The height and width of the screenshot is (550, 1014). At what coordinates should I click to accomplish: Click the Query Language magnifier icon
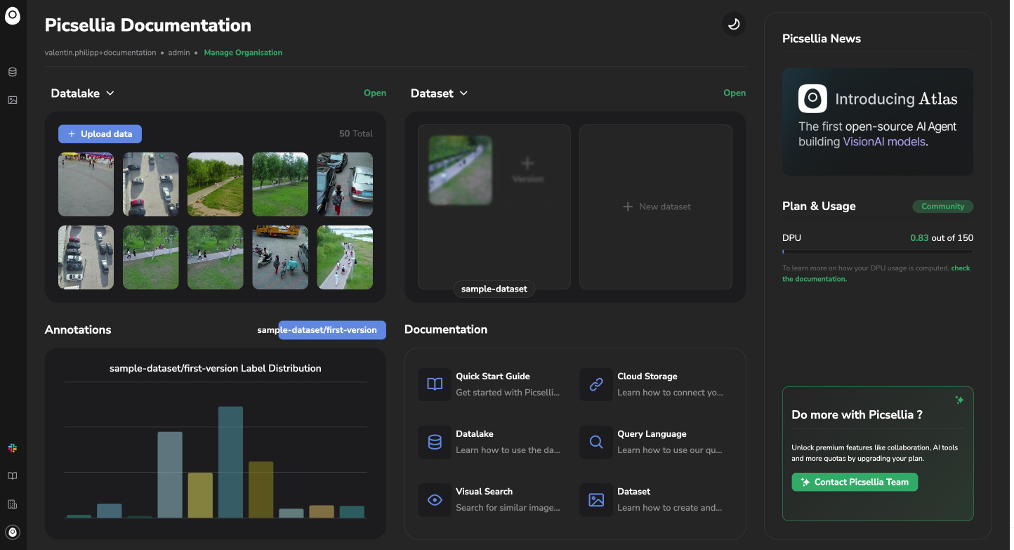(596, 442)
